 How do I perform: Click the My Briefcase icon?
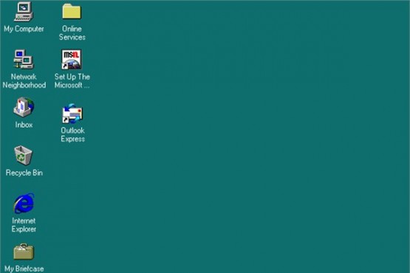[24, 252]
